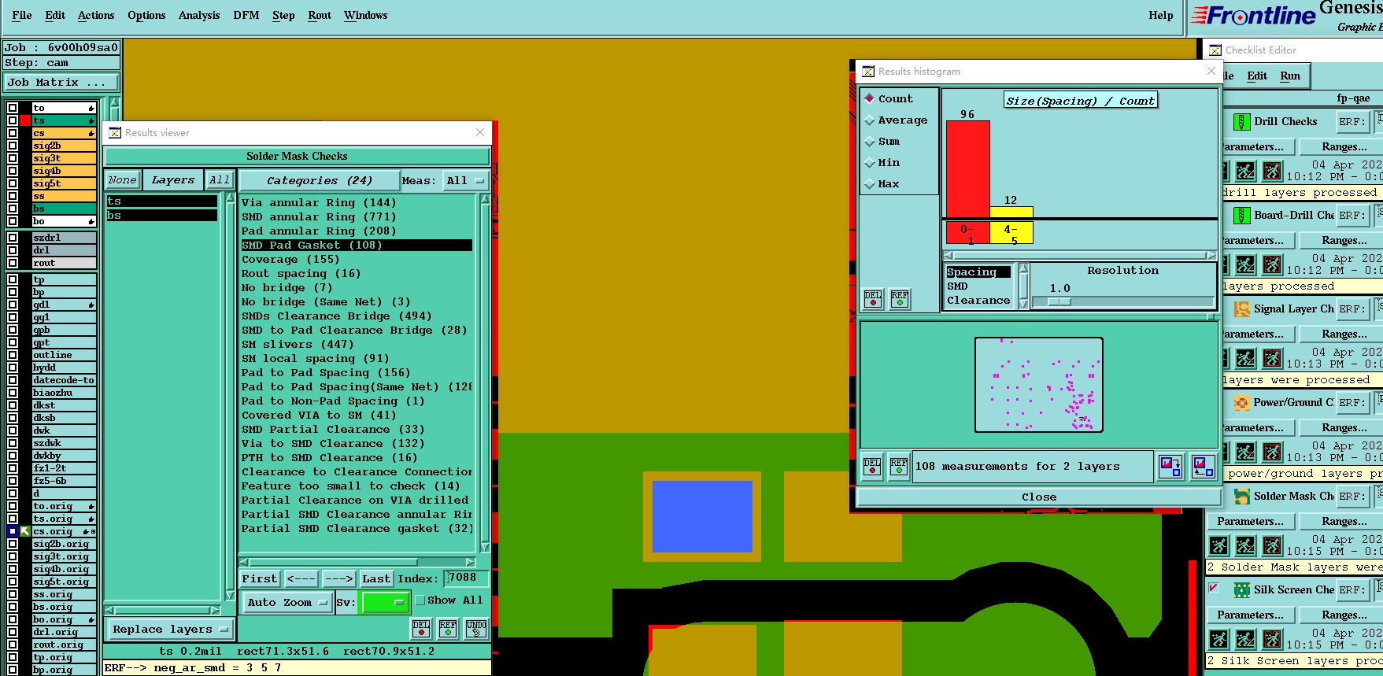Go to next result with ---> button
Viewport: 1383px width, 676px height.
pos(338,578)
